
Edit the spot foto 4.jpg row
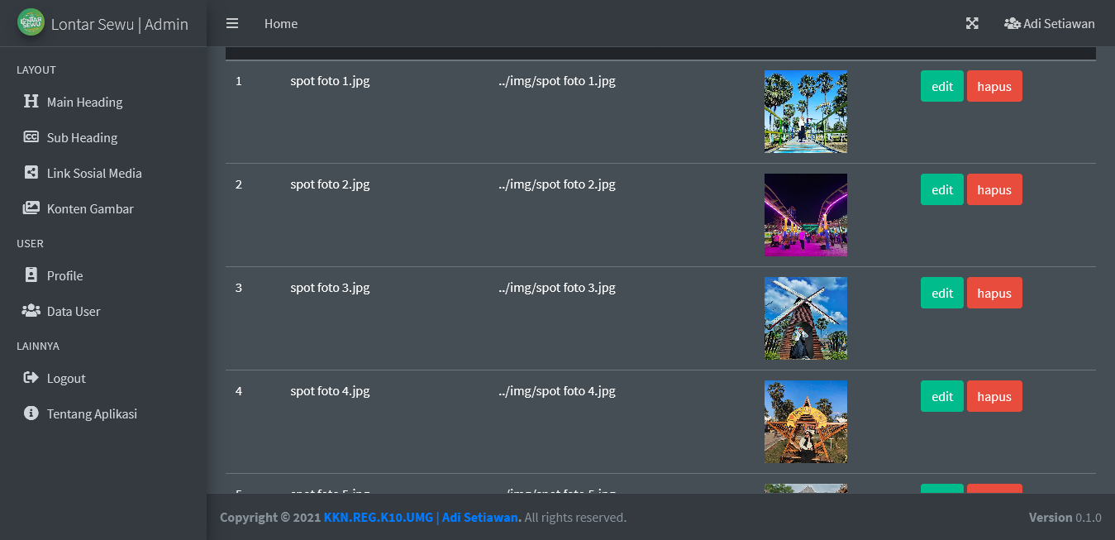[942, 396]
